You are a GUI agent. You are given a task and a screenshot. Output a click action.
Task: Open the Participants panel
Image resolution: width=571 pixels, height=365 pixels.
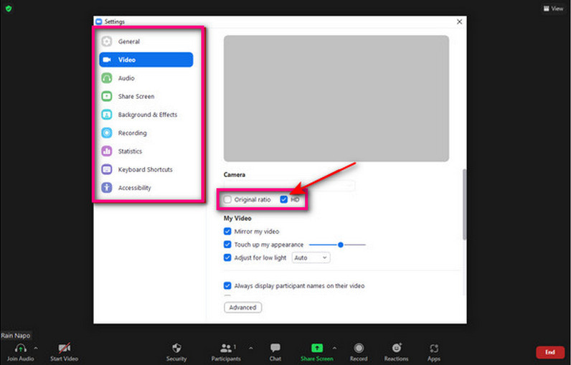click(226, 348)
